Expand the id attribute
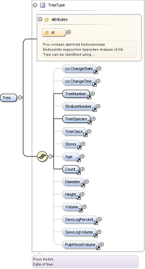The width and height of the screenshot is (145, 269). [x=69, y=32]
